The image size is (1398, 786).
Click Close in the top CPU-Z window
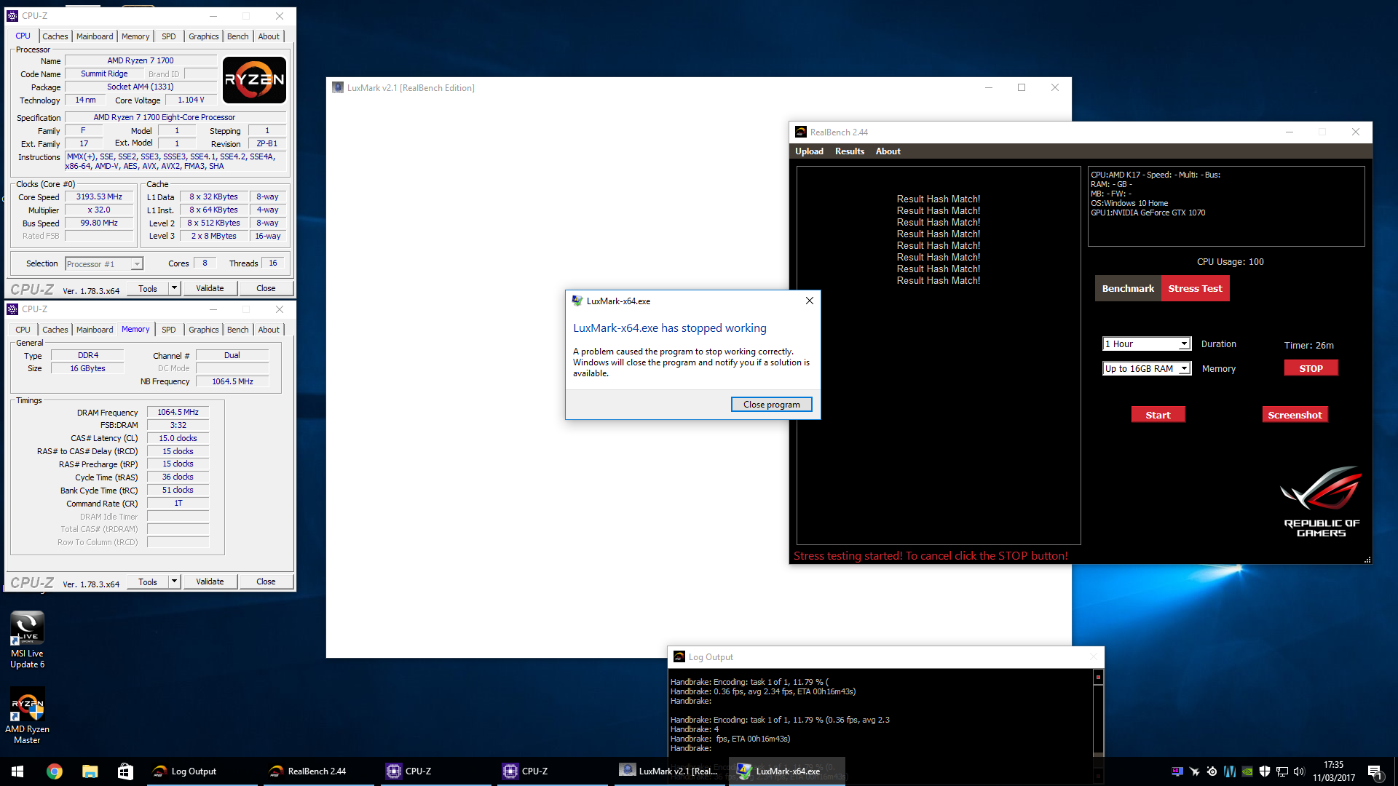tap(266, 288)
